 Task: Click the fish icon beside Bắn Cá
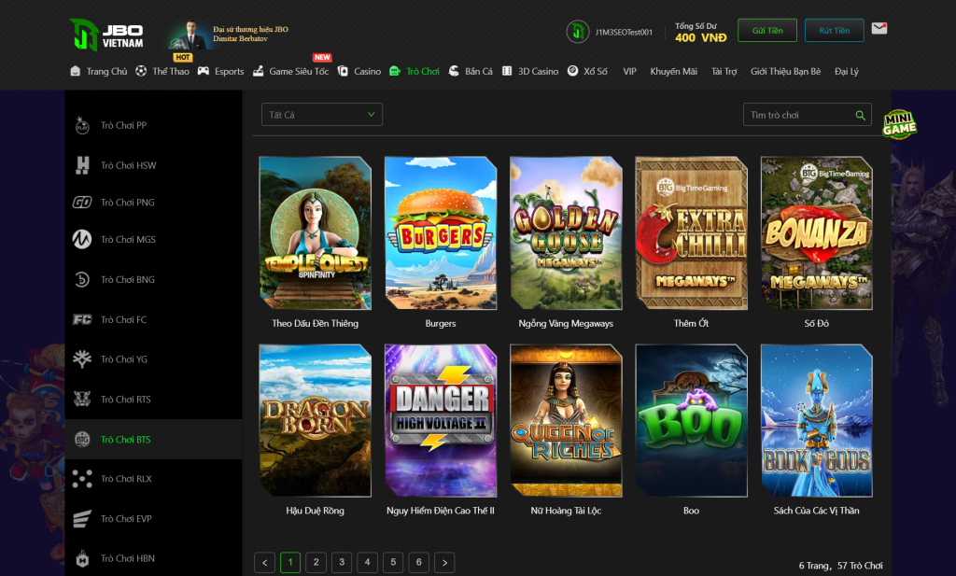point(454,71)
